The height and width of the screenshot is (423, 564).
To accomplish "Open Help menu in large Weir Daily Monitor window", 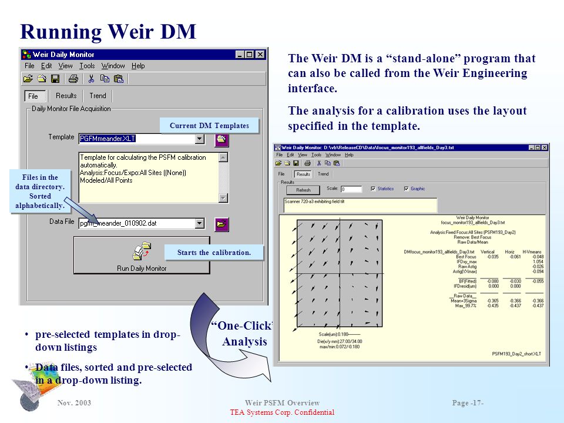I will [x=138, y=66].
